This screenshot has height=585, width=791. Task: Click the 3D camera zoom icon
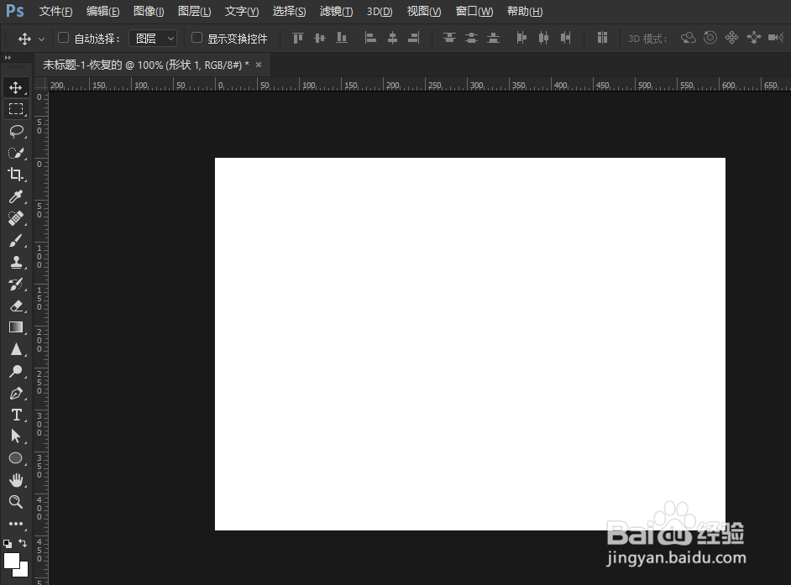click(x=776, y=38)
